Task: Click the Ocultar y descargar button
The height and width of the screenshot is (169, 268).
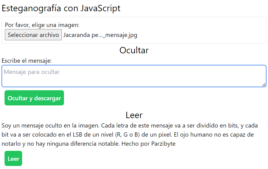Action: 34,98
